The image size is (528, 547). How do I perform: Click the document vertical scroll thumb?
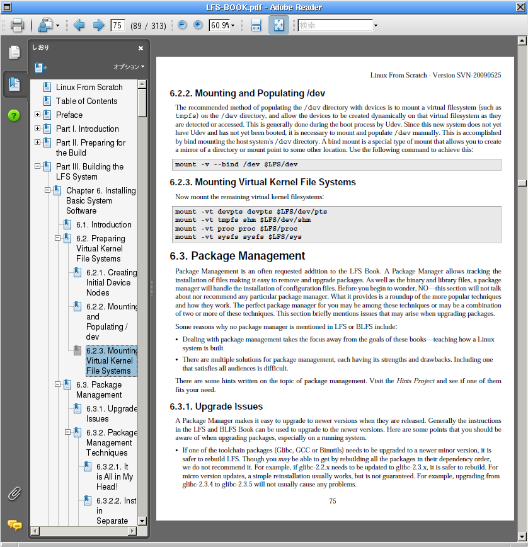pyautogui.click(x=522, y=183)
